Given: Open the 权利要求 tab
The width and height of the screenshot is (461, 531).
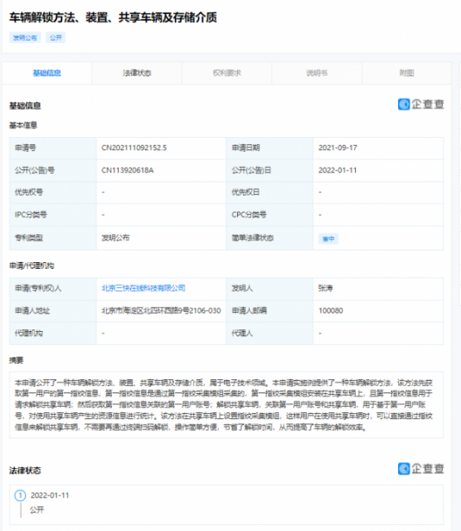Looking at the screenshot, I should tap(227, 73).
